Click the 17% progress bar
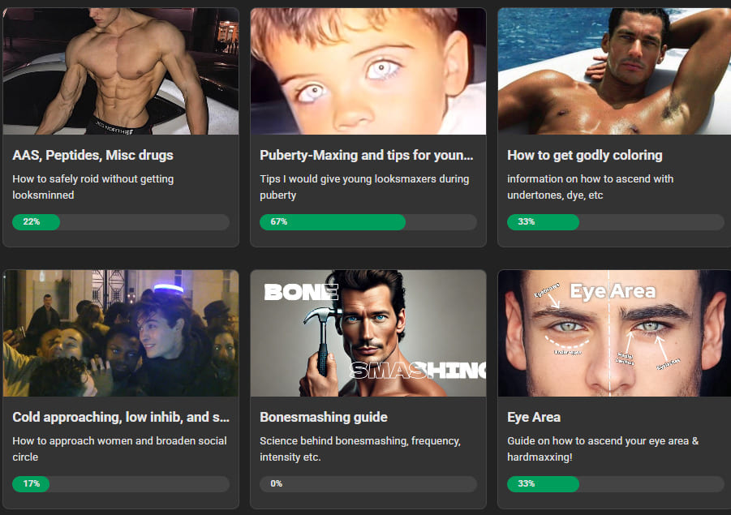Viewport: 731px width, 515px height. click(121, 484)
